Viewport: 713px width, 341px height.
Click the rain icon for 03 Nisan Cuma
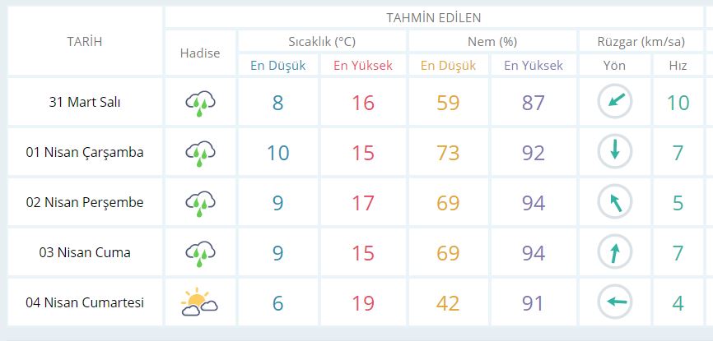click(200, 252)
